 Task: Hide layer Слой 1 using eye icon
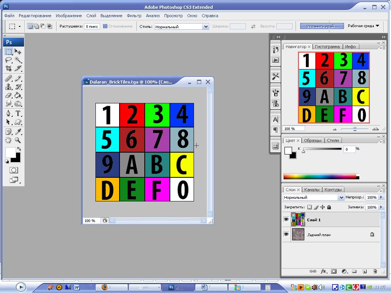tap(286, 219)
